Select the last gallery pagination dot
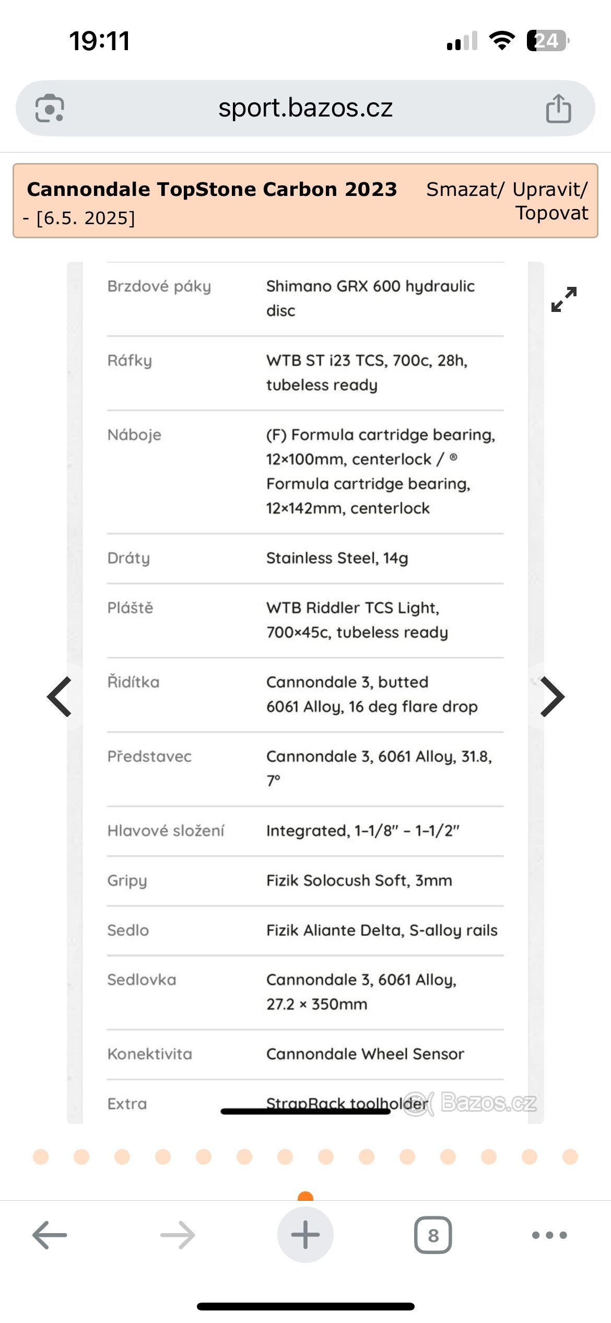 pos(570,1157)
